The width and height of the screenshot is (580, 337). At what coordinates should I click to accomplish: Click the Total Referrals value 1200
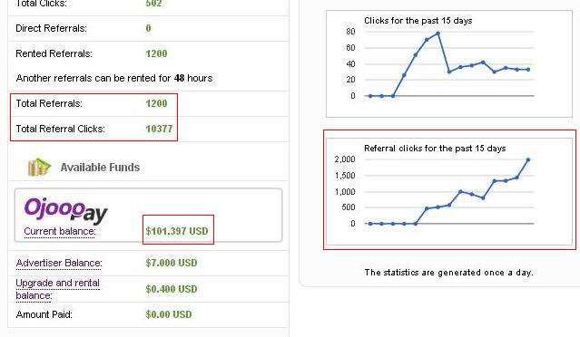pyautogui.click(x=156, y=103)
